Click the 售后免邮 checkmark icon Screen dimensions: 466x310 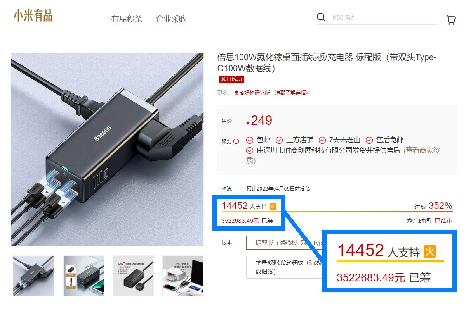369,140
